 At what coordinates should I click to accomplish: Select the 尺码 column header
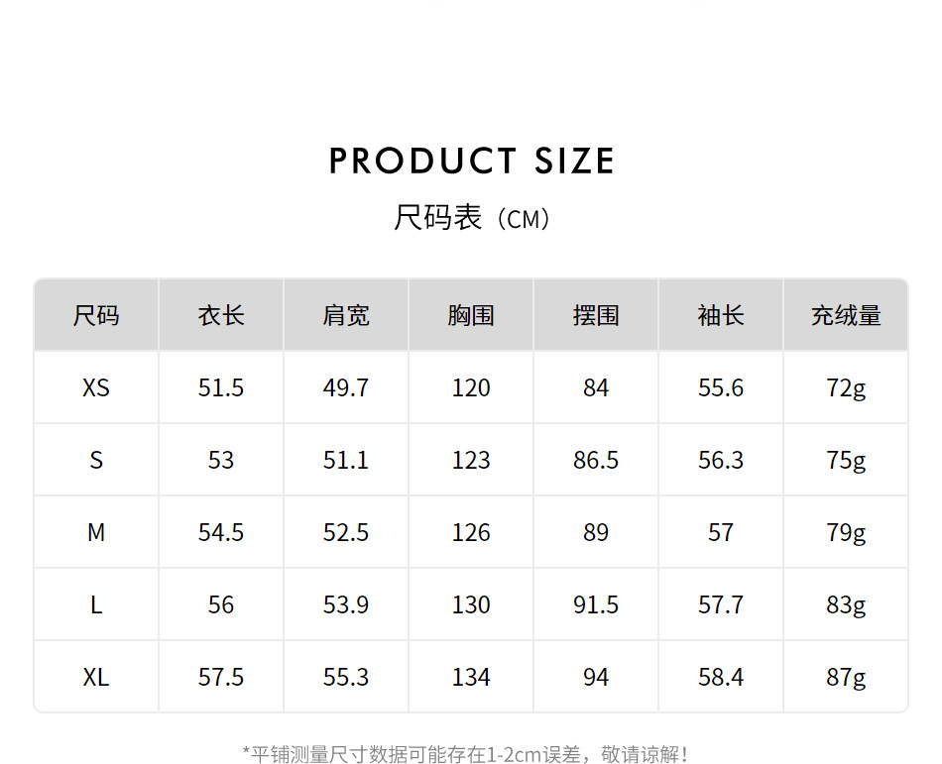point(96,316)
